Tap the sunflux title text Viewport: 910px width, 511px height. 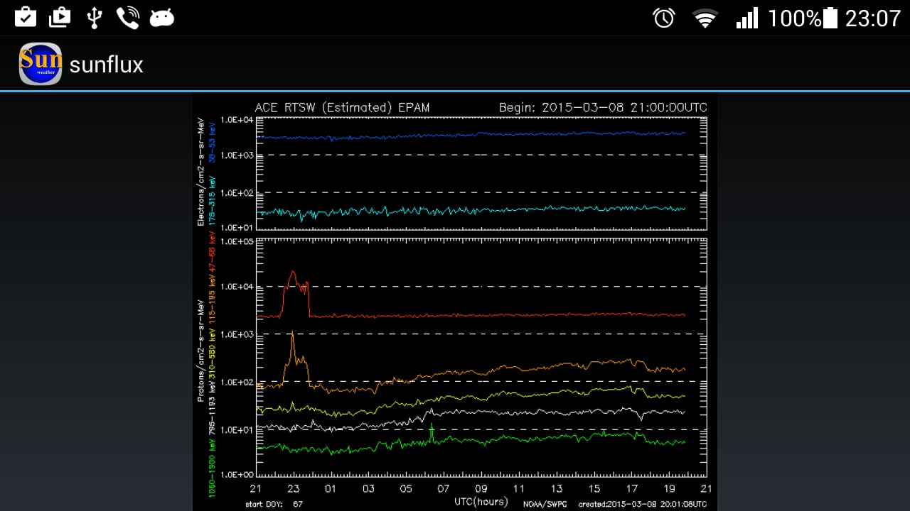coord(107,65)
